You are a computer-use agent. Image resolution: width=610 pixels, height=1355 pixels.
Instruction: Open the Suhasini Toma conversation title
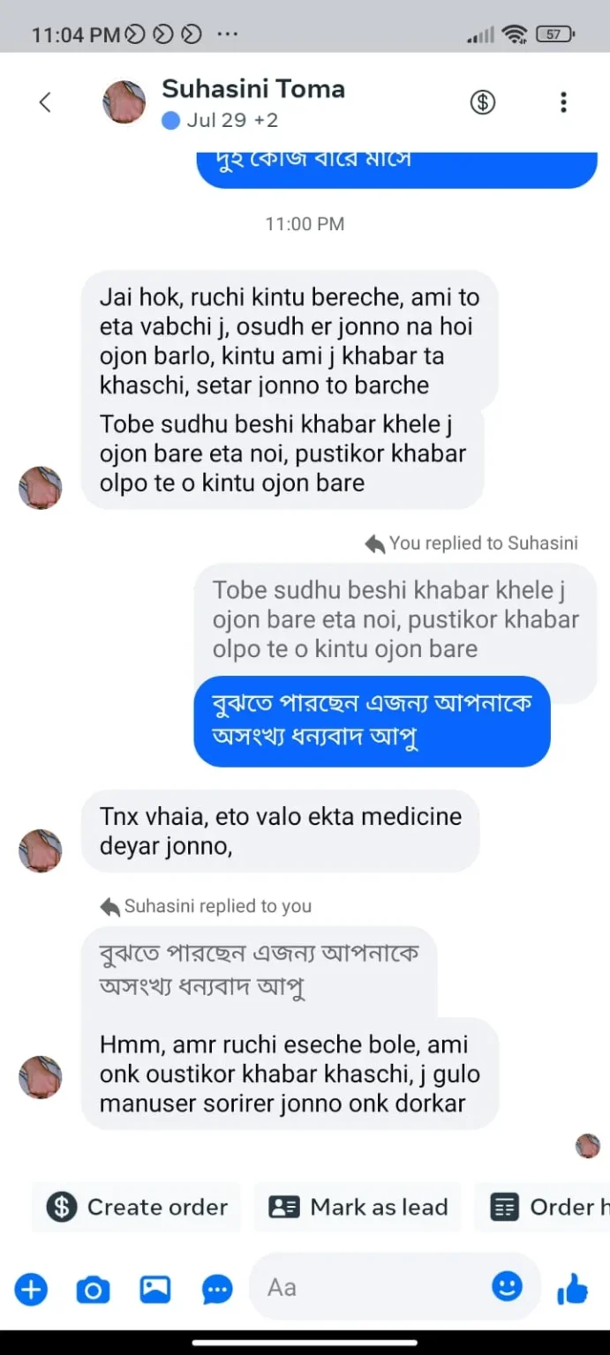(253, 89)
